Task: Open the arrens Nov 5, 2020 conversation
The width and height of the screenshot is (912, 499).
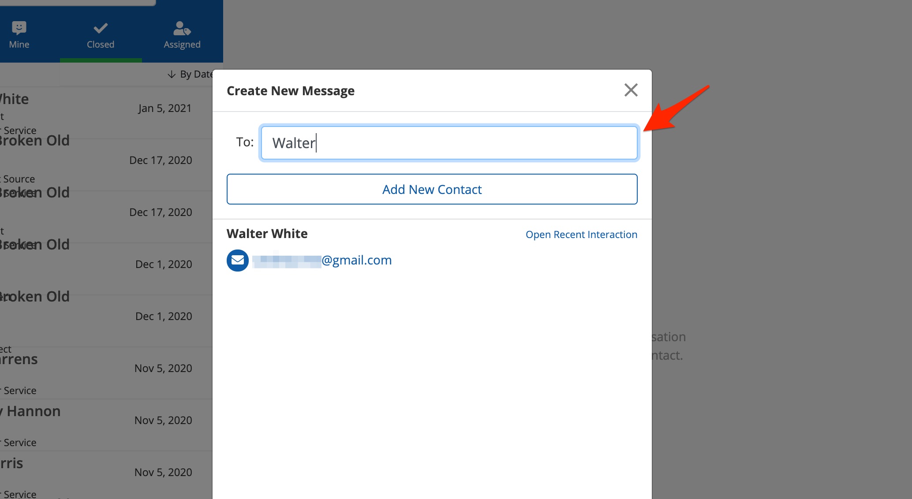Action: click(x=106, y=372)
